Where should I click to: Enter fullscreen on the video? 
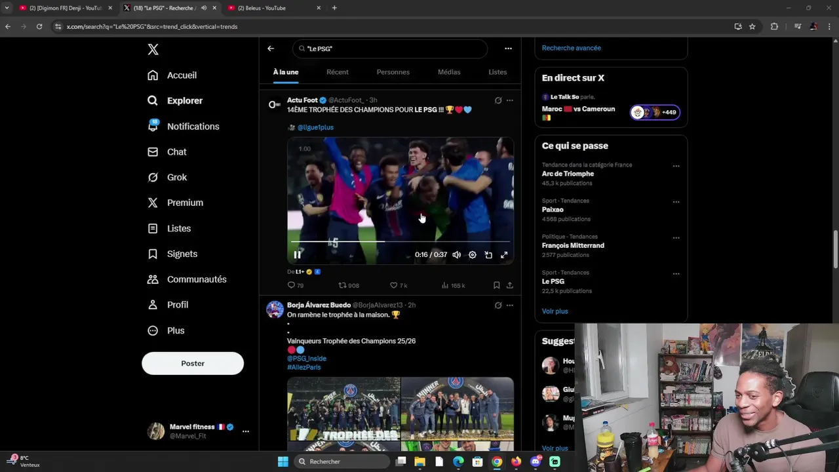point(504,255)
